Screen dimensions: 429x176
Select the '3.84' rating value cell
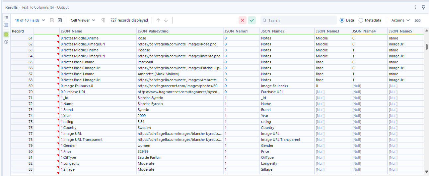[180, 122]
